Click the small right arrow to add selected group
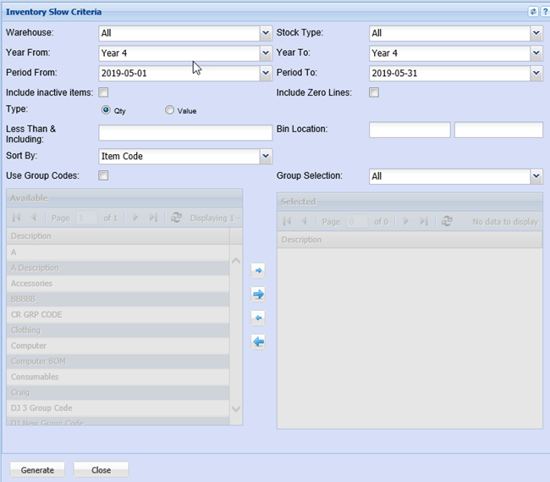This screenshot has height=482, width=550. [x=258, y=271]
